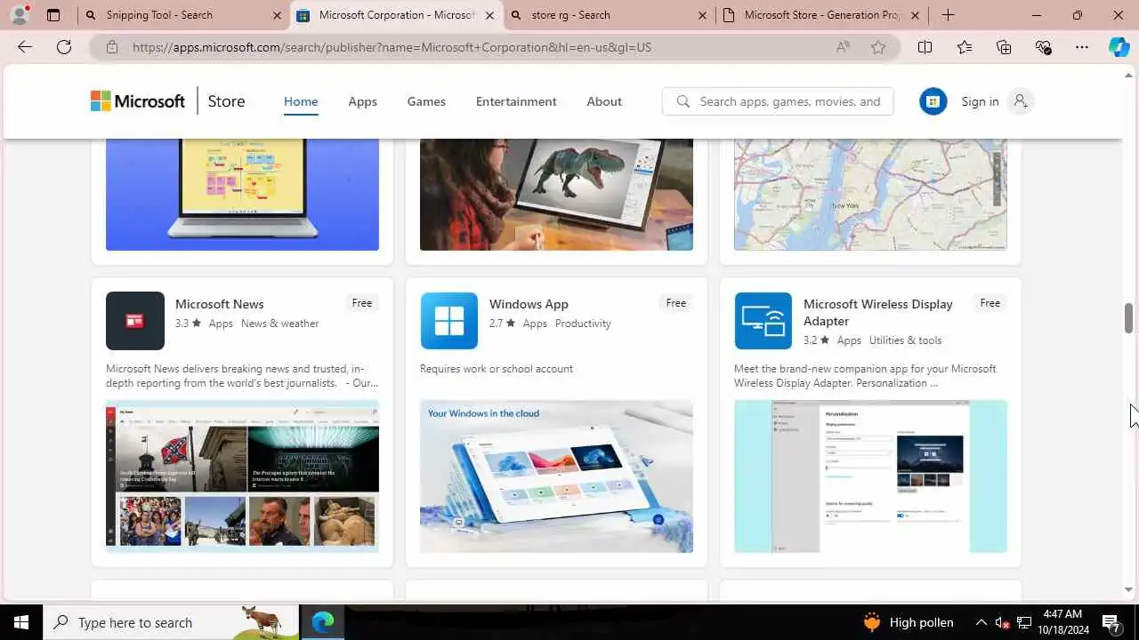
Task: Open the Microsoft News app icon
Action: point(135,321)
